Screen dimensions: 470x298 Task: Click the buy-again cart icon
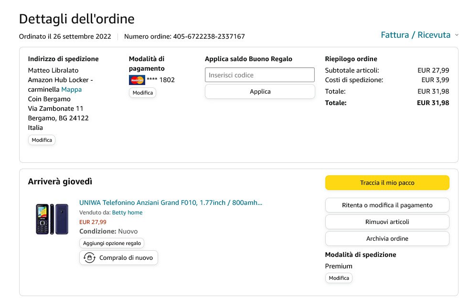coord(89,257)
